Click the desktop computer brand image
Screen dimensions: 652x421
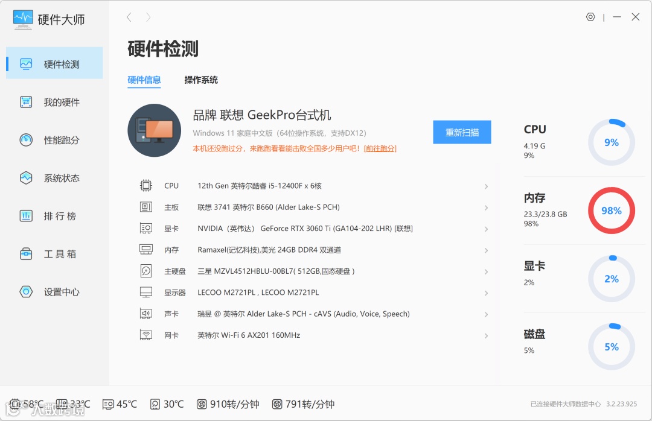pos(155,130)
